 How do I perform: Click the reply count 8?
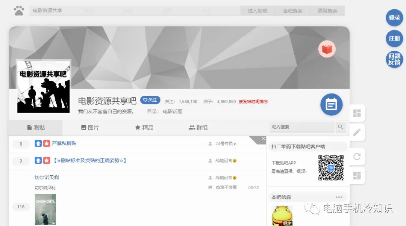coord(21,144)
